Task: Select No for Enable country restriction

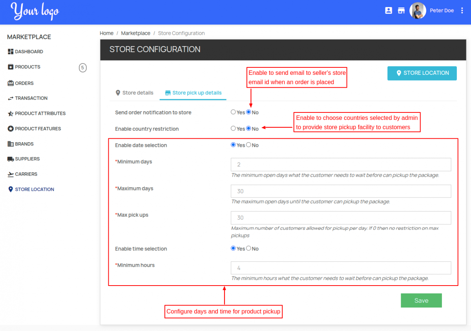Action: click(248, 128)
